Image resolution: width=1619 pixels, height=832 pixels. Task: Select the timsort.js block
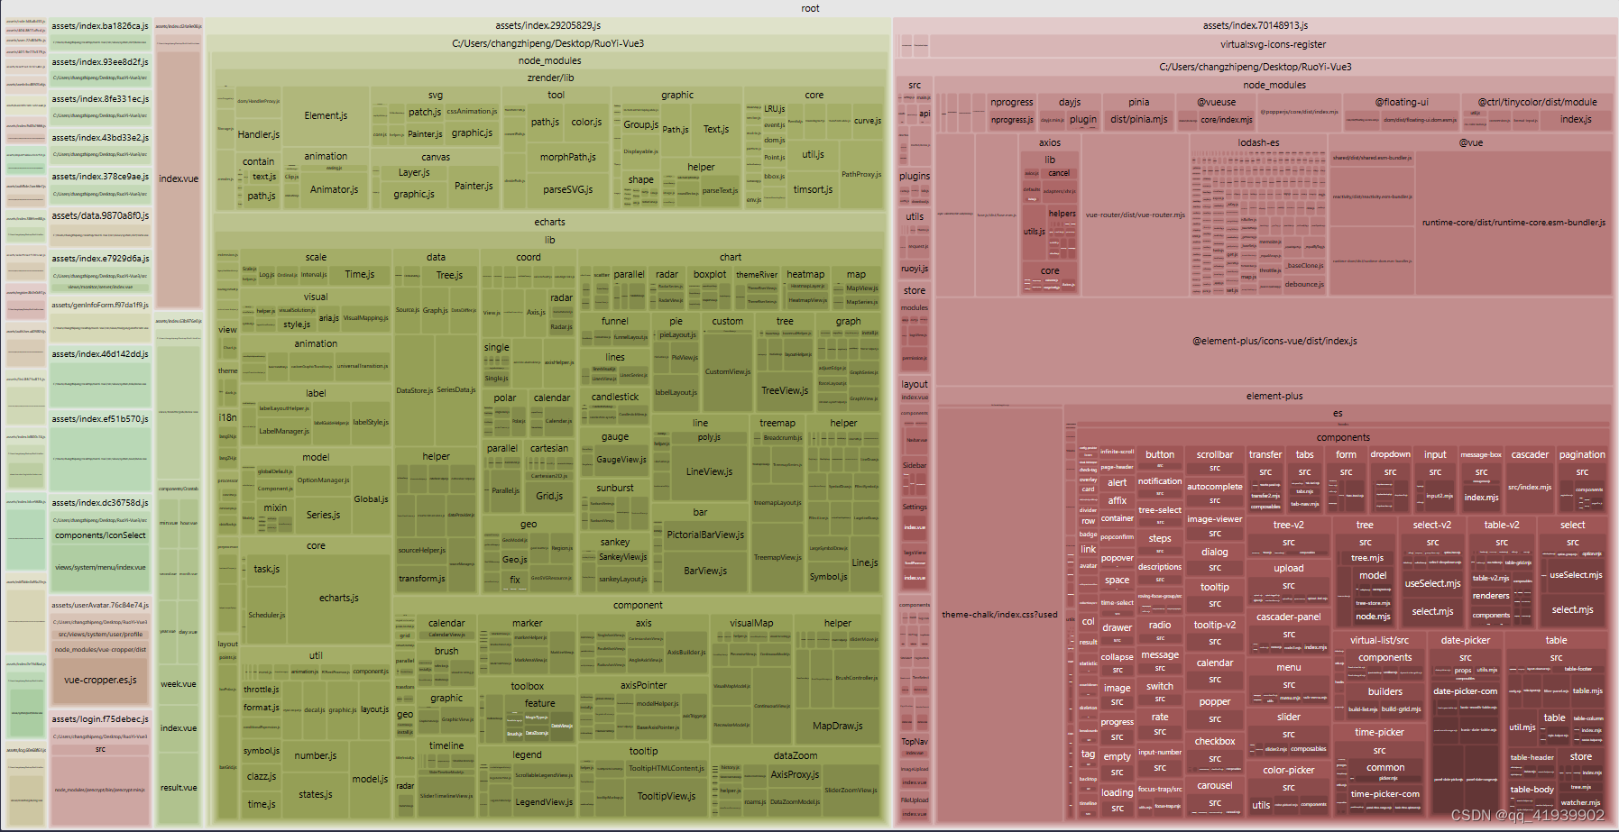(813, 189)
